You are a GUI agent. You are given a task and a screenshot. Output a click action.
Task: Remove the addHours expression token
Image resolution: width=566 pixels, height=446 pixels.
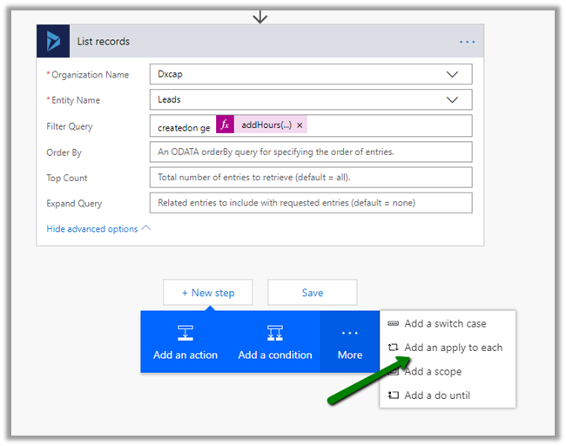(300, 125)
